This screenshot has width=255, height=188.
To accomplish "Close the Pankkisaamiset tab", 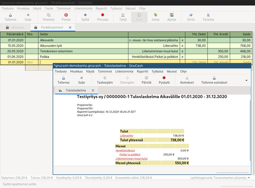I will pyautogui.click(x=70, y=27).
